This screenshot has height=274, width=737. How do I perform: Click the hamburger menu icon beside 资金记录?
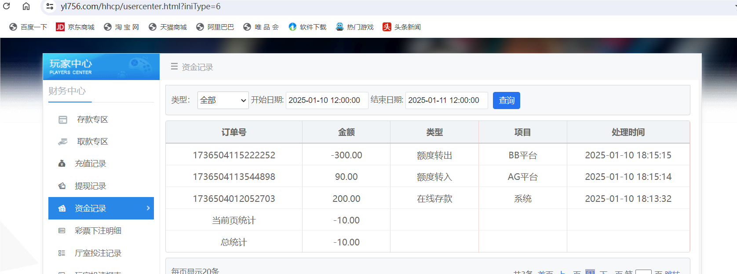click(174, 66)
